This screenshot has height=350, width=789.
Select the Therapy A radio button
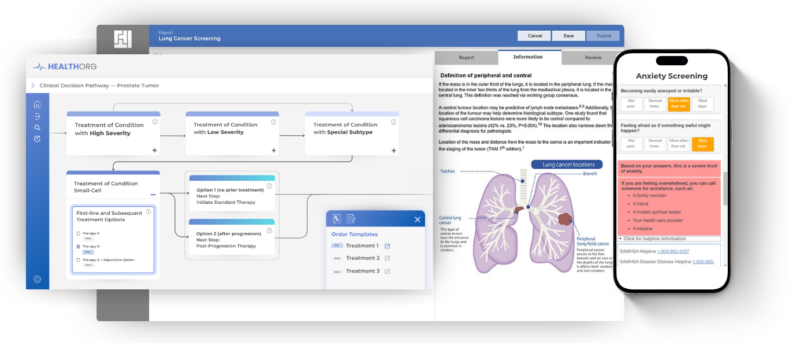(79, 233)
